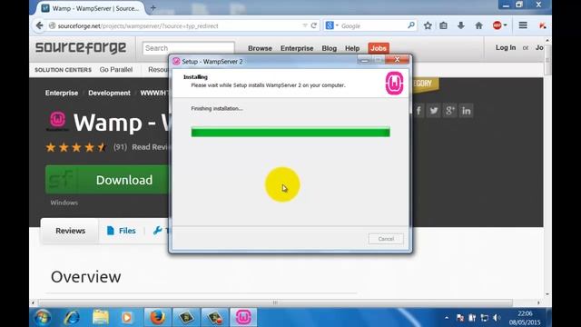Image resolution: width=581 pixels, height=327 pixels.
Task: Click the WampServer setup taskbar icon
Action: point(243,317)
